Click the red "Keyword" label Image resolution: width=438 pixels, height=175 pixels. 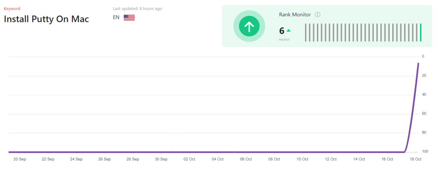coord(12,9)
